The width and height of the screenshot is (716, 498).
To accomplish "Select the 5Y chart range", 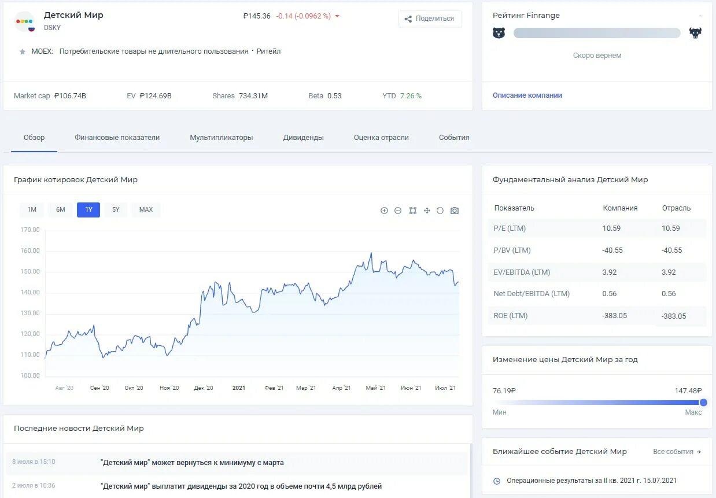I will coord(116,209).
